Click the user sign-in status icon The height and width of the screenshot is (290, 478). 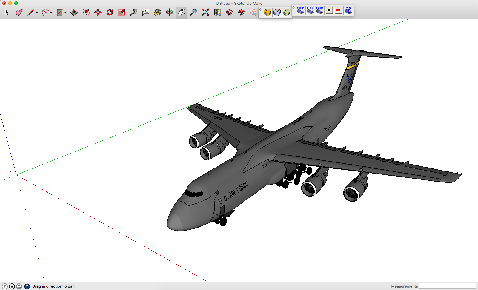(19, 286)
